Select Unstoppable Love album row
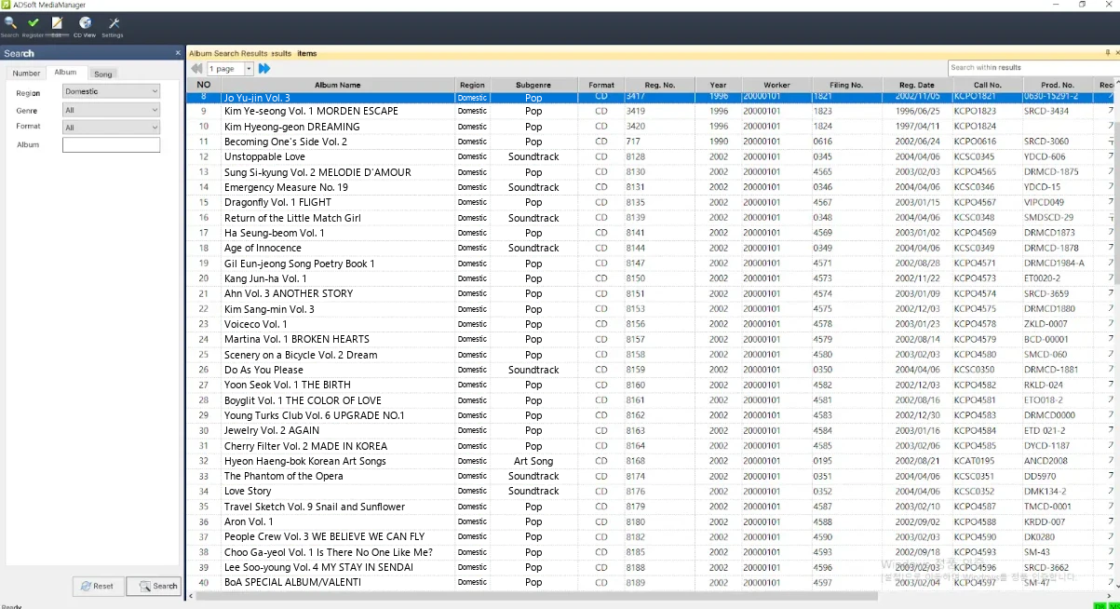 coord(651,156)
